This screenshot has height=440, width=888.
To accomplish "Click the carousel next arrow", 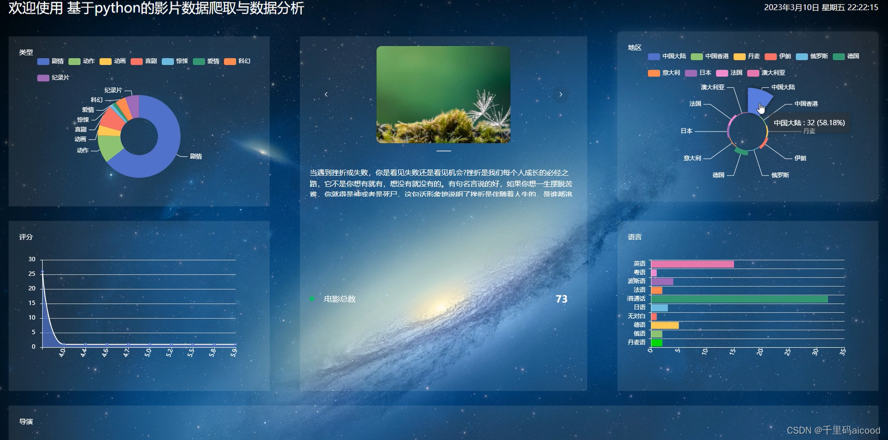I will pyautogui.click(x=560, y=95).
